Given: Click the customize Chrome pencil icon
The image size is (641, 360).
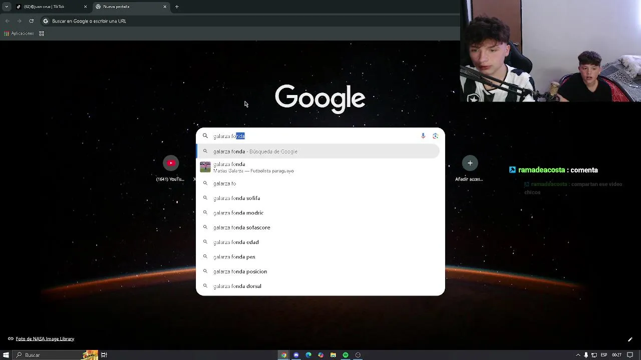Looking at the screenshot, I should point(630,339).
